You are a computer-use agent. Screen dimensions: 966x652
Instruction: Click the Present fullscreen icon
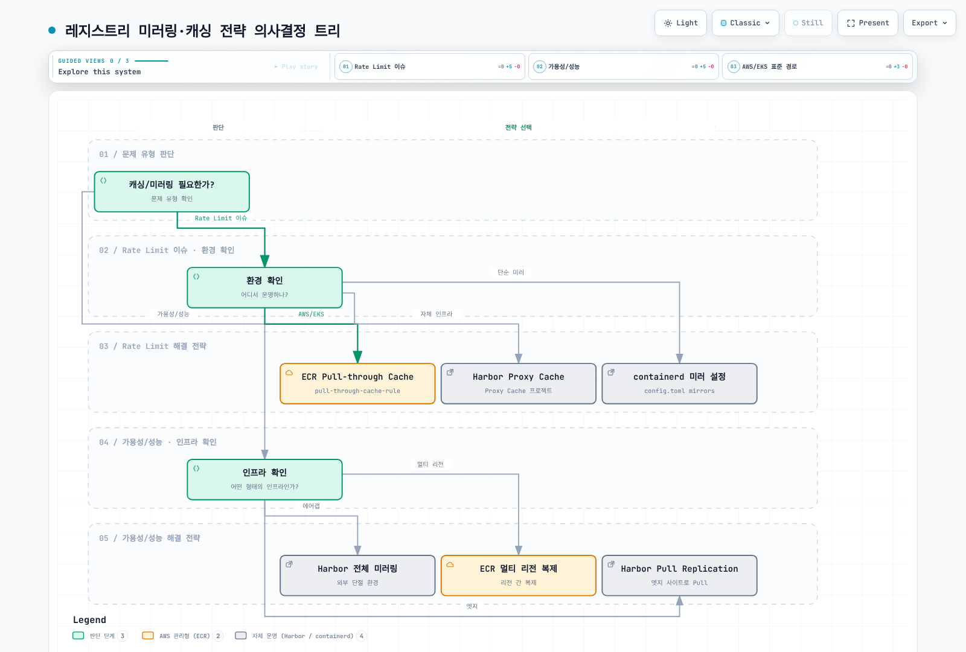point(851,23)
